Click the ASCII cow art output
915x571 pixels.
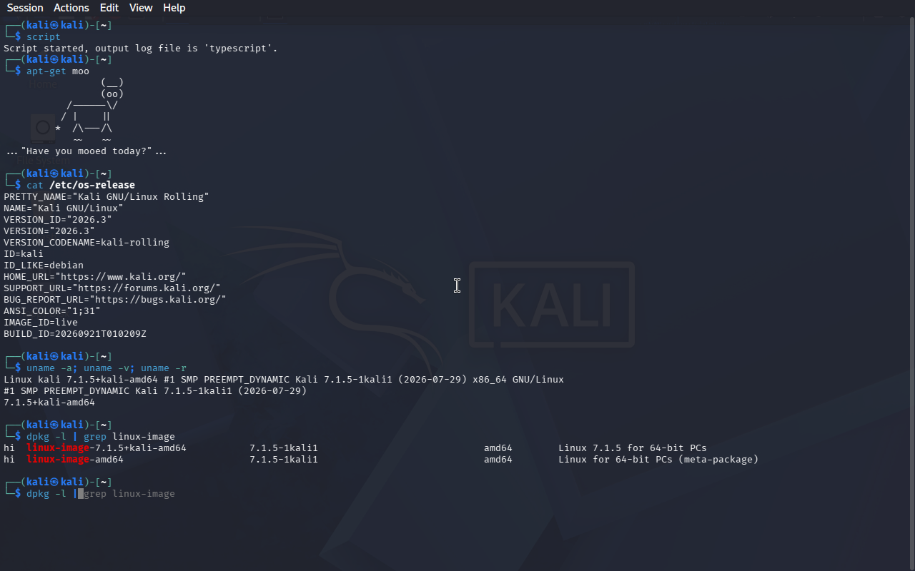coord(89,111)
